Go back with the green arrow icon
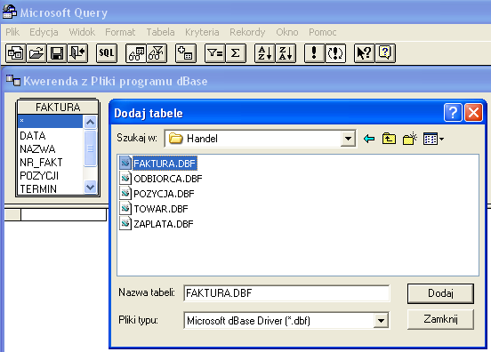This screenshot has width=491, height=352. pos(369,139)
